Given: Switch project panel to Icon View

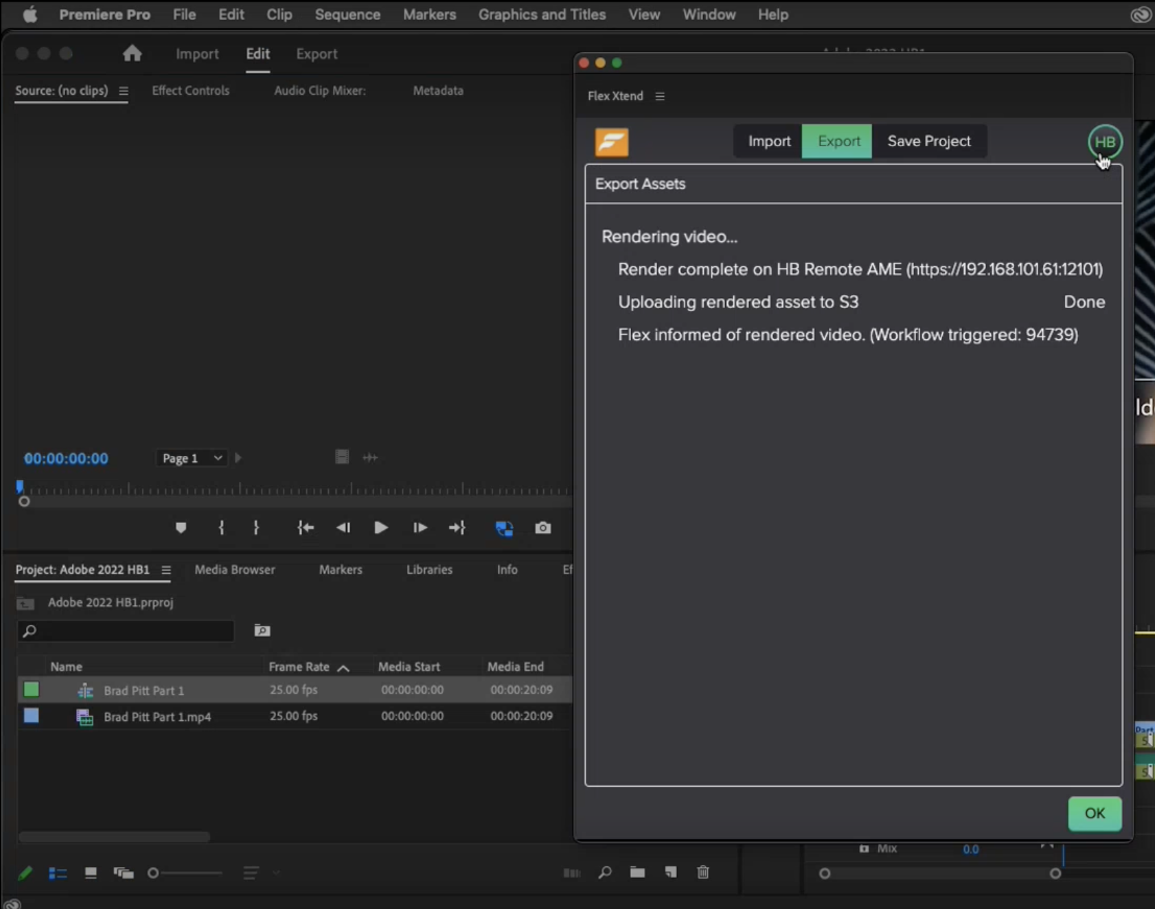Looking at the screenshot, I should pyautogui.click(x=91, y=873).
